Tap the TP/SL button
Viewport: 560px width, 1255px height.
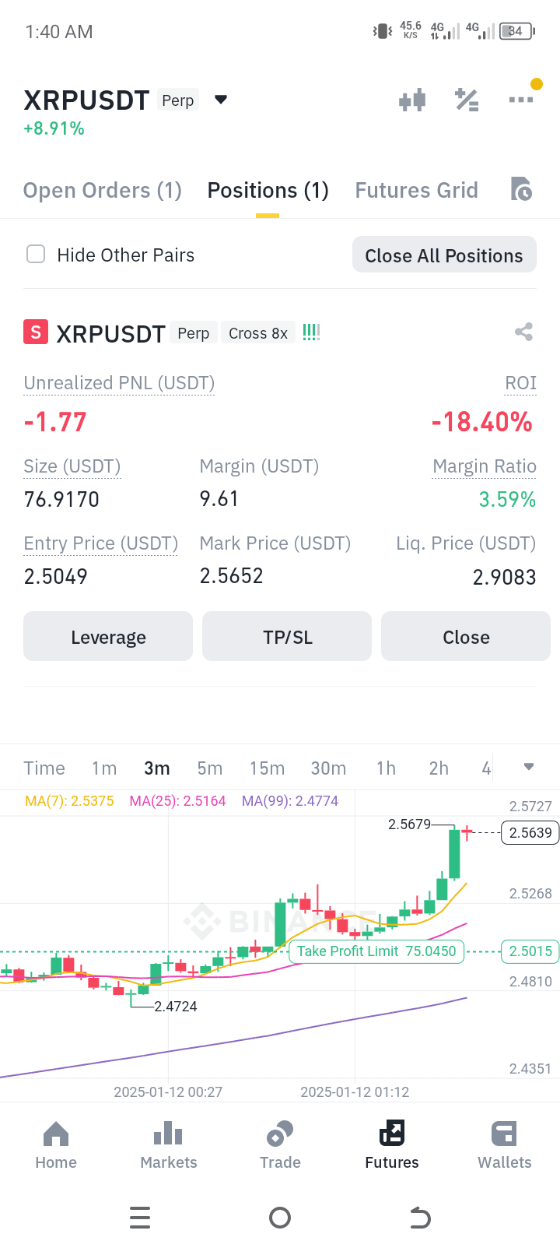[287, 637]
